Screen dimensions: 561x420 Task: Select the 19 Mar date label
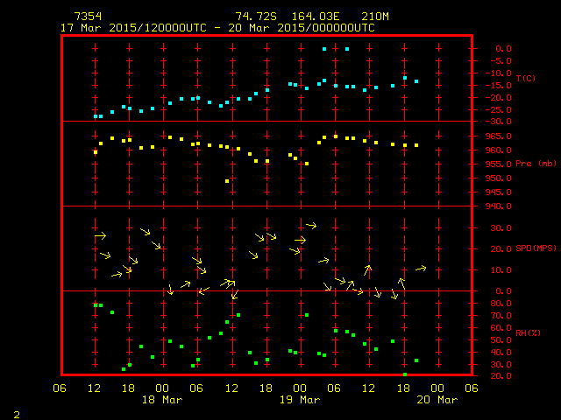(x=299, y=400)
